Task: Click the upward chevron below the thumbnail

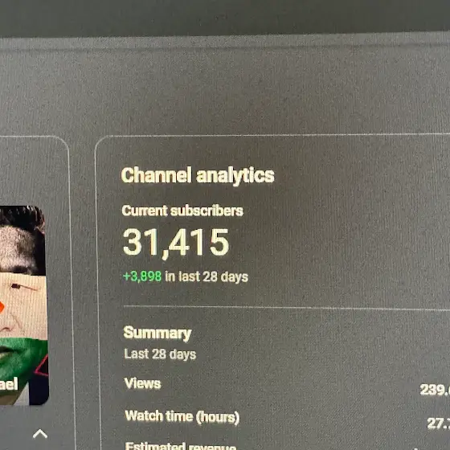Action: tap(40, 434)
